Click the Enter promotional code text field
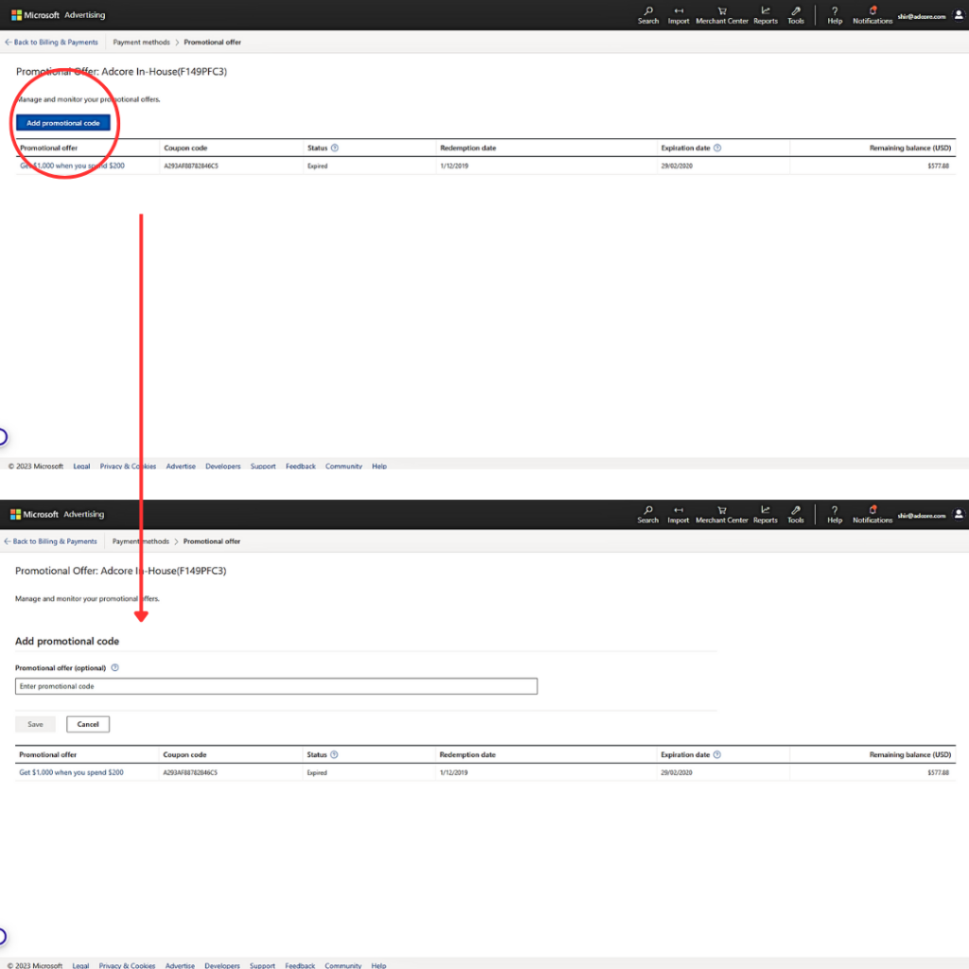The image size is (969, 969). (276, 686)
